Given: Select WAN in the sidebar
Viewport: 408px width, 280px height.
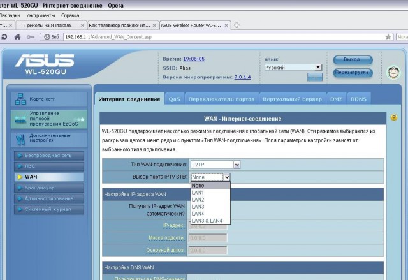Looking at the screenshot, I should (49, 177).
